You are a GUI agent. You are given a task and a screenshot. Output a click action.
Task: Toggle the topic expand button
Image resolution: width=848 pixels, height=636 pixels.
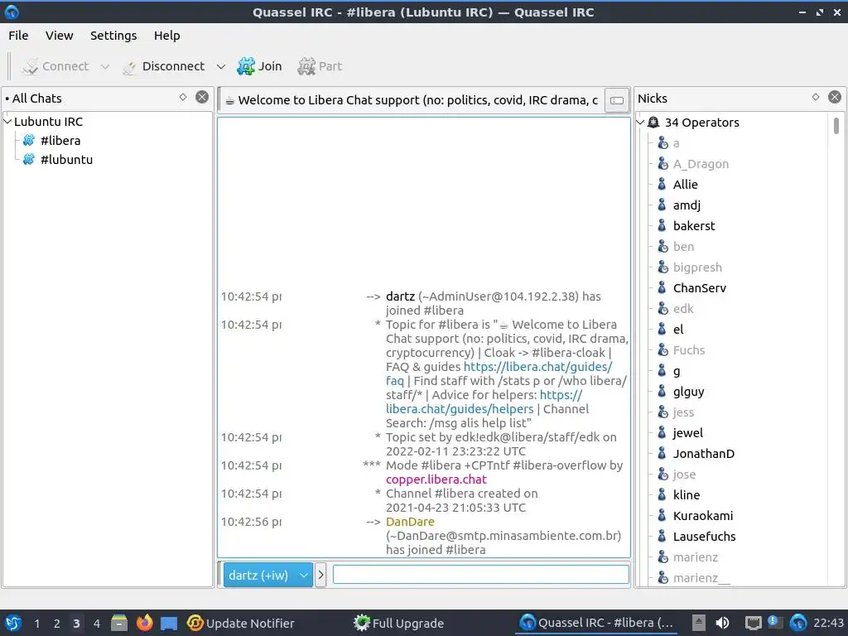(x=616, y=100)
